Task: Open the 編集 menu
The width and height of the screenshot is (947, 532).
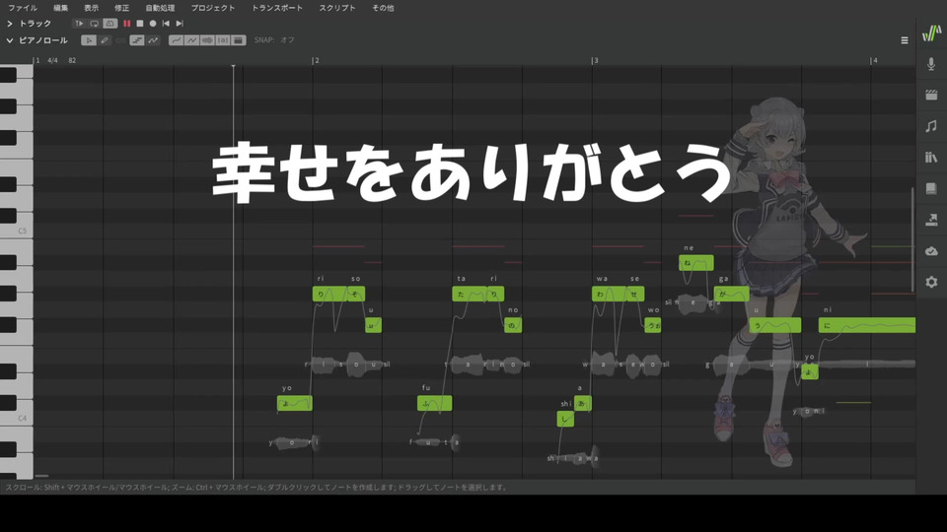Action: click(x=60, y=8)
